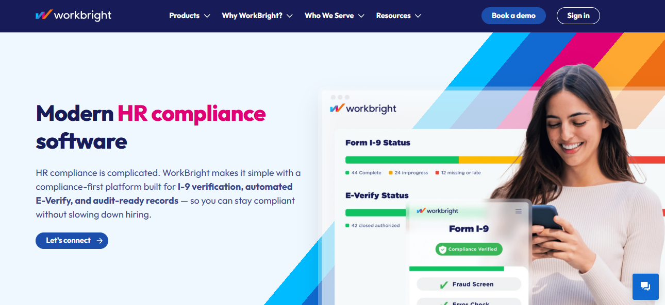Open the chat widget icon

[645, 286]
